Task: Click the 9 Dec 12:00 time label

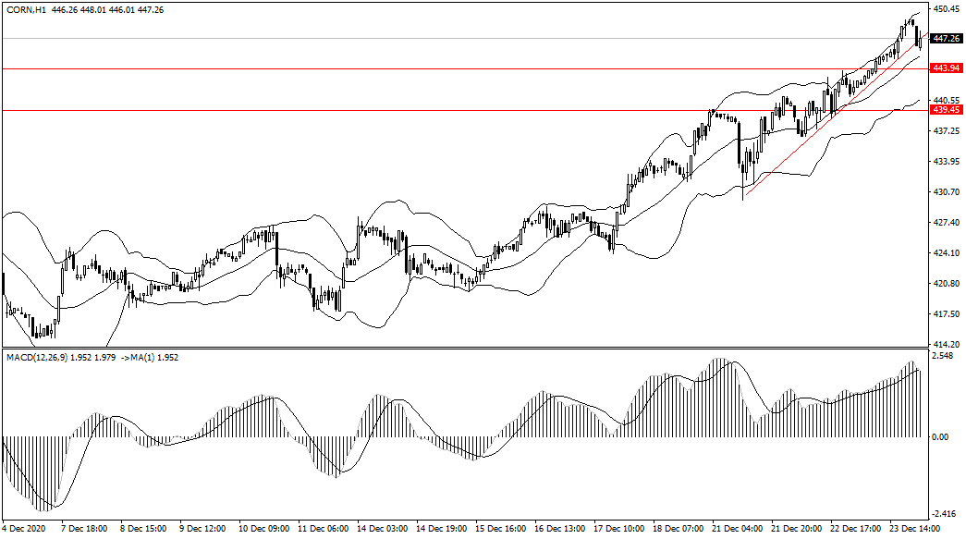Action: point(202,530)
